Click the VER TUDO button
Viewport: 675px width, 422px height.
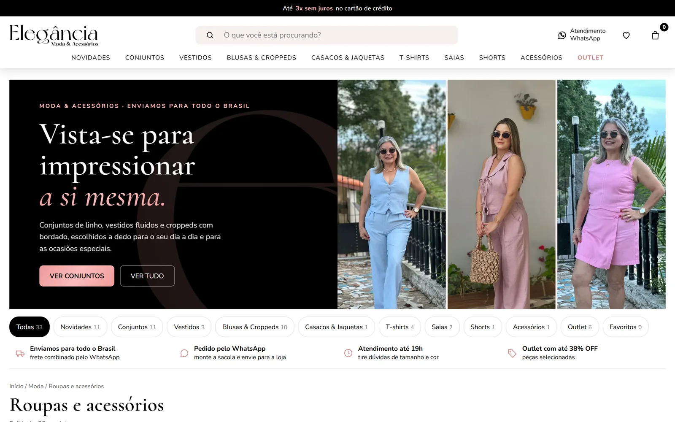[x=147, y=276]
